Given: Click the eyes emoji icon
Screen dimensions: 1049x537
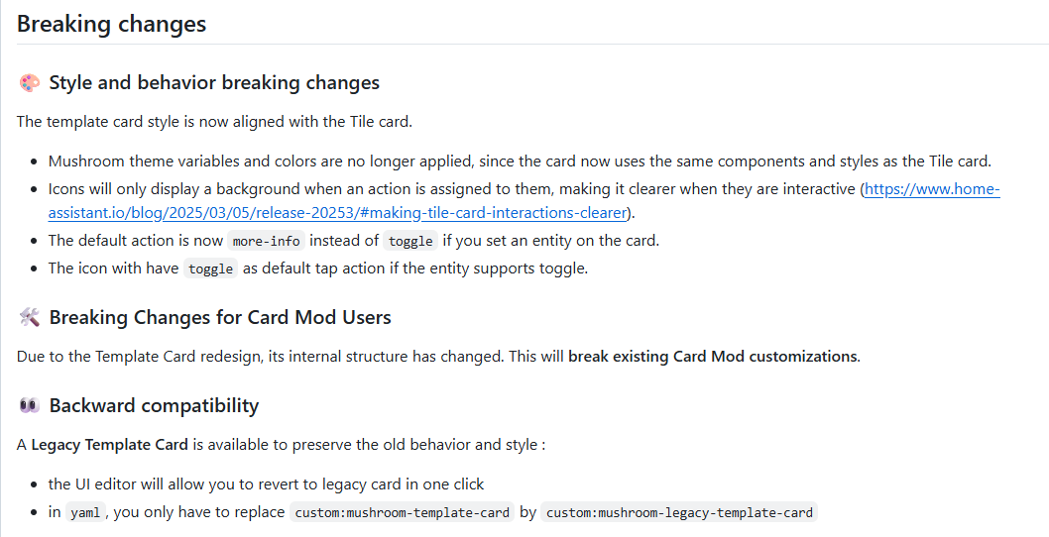Looking at the screenshot, I should (x=29, y=405).
